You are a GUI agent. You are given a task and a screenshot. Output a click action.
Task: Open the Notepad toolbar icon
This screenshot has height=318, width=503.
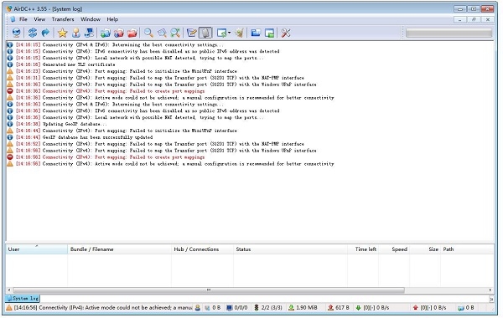click(x=191, y=33)
